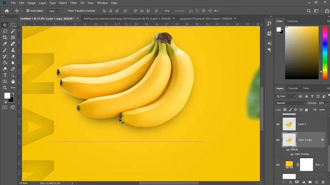Screen dimensions: 330x185
Task: Open the Move tool preset picker arrow
Action: pos(22,11)
